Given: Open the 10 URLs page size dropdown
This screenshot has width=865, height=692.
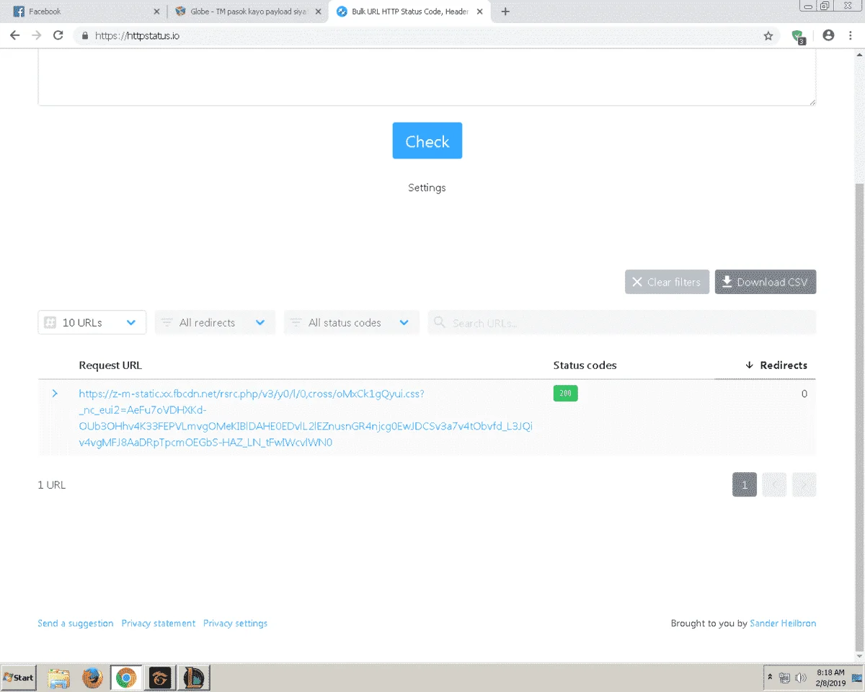Looking at the screenshot, I should tap(92, 322).
